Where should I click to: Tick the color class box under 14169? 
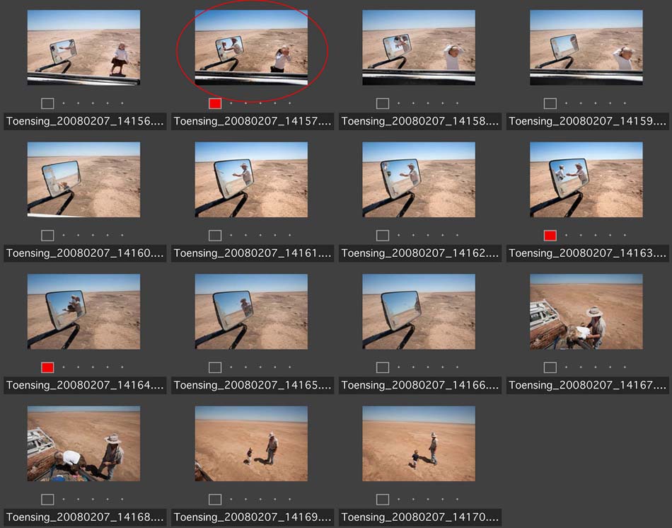pyautogui.click(x=215, y=500)
